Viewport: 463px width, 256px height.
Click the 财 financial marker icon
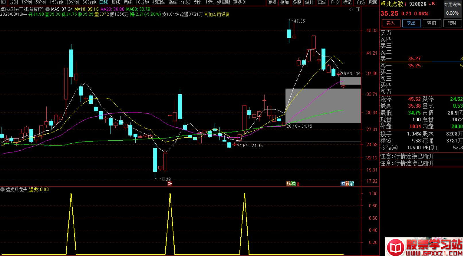pyautogui.click(x=343, y=184)
